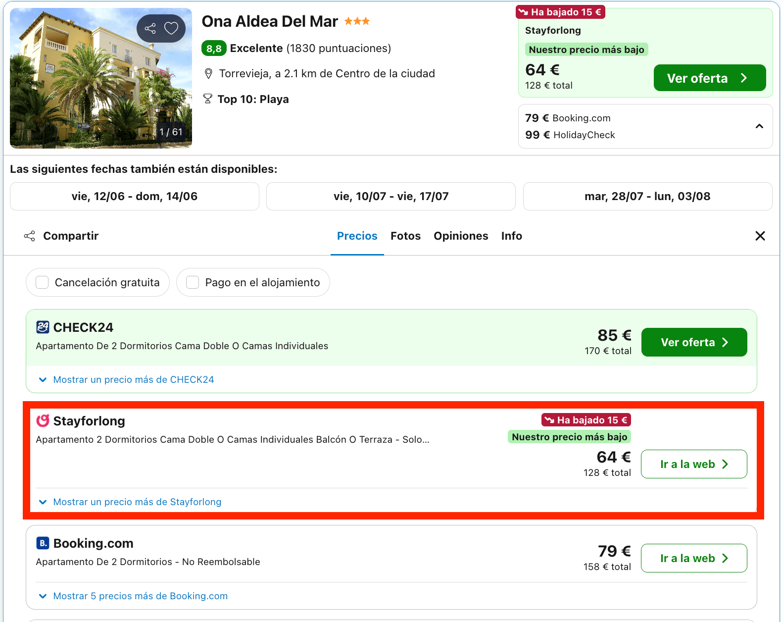781x622 pixels.
Task: Save hotel with heart favorite icon
Action: (171, 28)
